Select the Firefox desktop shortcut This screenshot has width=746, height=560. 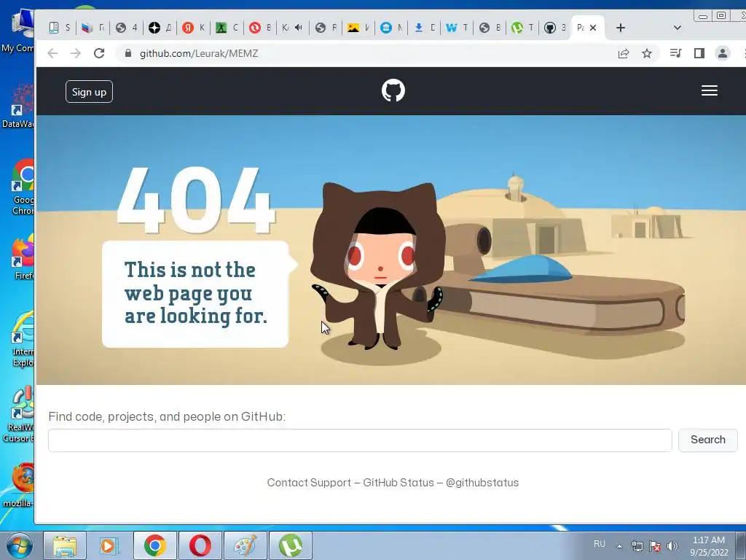(x=23, y=256)
